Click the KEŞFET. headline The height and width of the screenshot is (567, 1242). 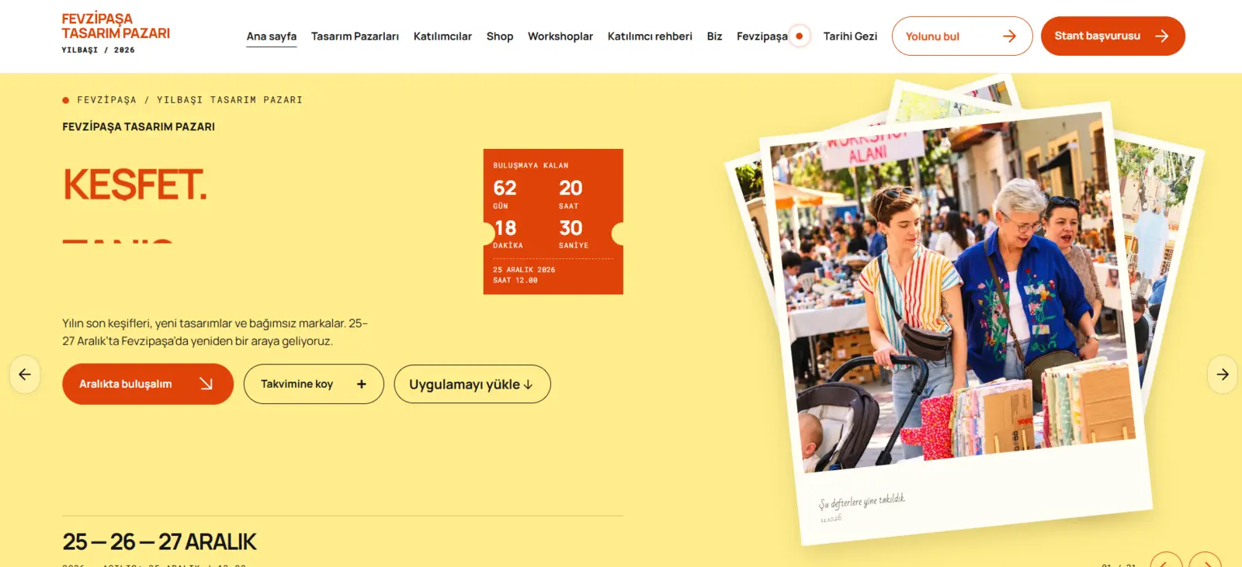click(135, 185)
